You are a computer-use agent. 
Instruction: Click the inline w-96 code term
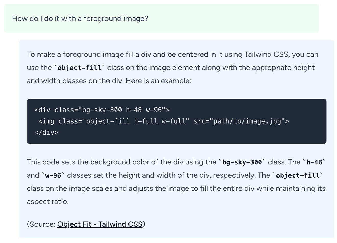pyautogui.click(x=53, y=175)
